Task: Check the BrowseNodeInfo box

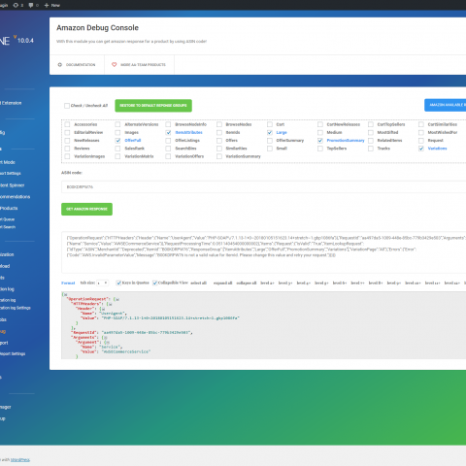Action: click(x=168, y=124)
